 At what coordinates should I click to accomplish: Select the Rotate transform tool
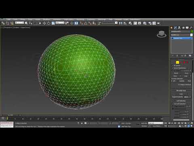(x=48, y=23)
